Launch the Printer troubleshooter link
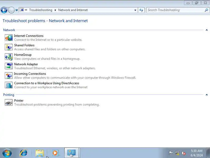The width and height of the screenshot is (210, 158). coord(19,101)
